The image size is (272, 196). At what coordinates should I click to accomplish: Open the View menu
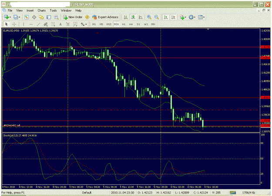tap(20, 10)
